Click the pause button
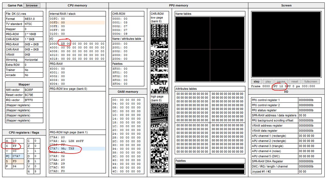Image resolution: width=326 pixels, height=179 pixels. click(x=281, y=81)
